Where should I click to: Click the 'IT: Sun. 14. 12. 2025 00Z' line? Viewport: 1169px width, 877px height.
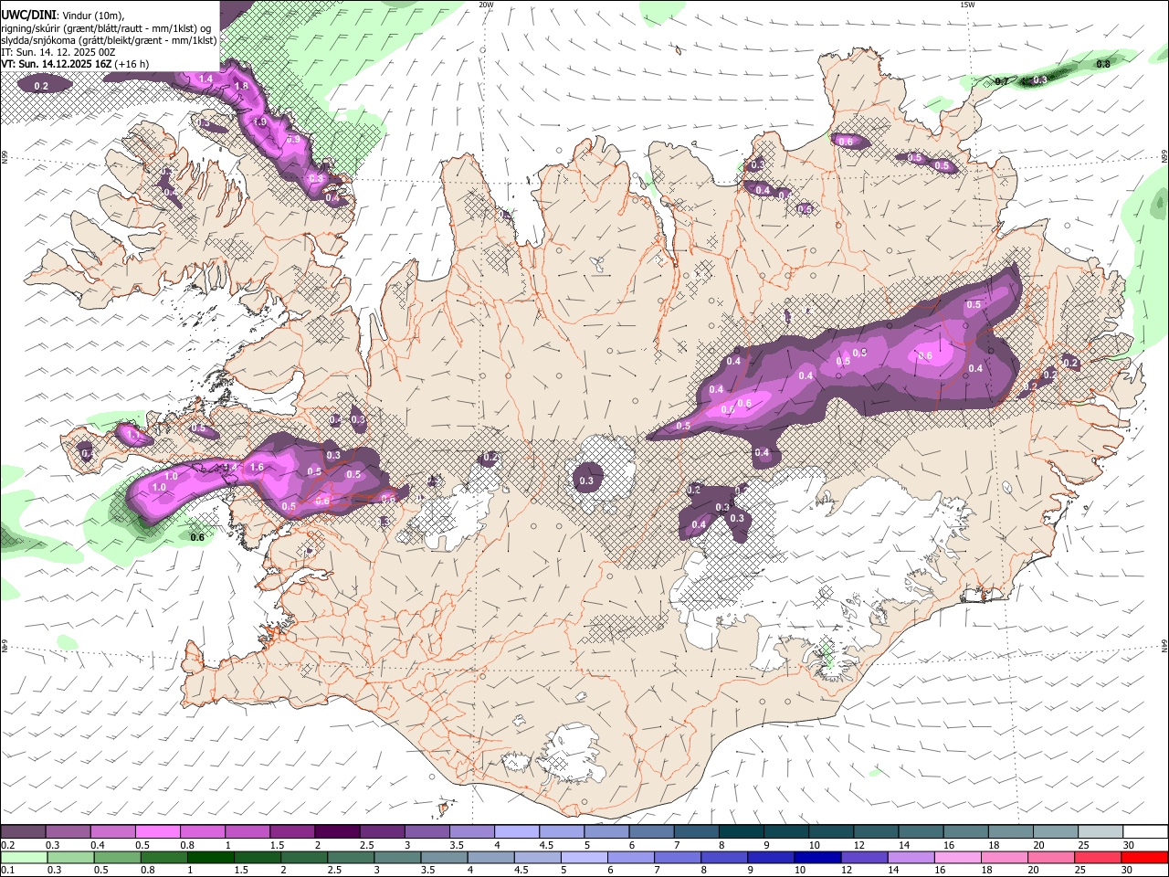click(x=58, y=52)
